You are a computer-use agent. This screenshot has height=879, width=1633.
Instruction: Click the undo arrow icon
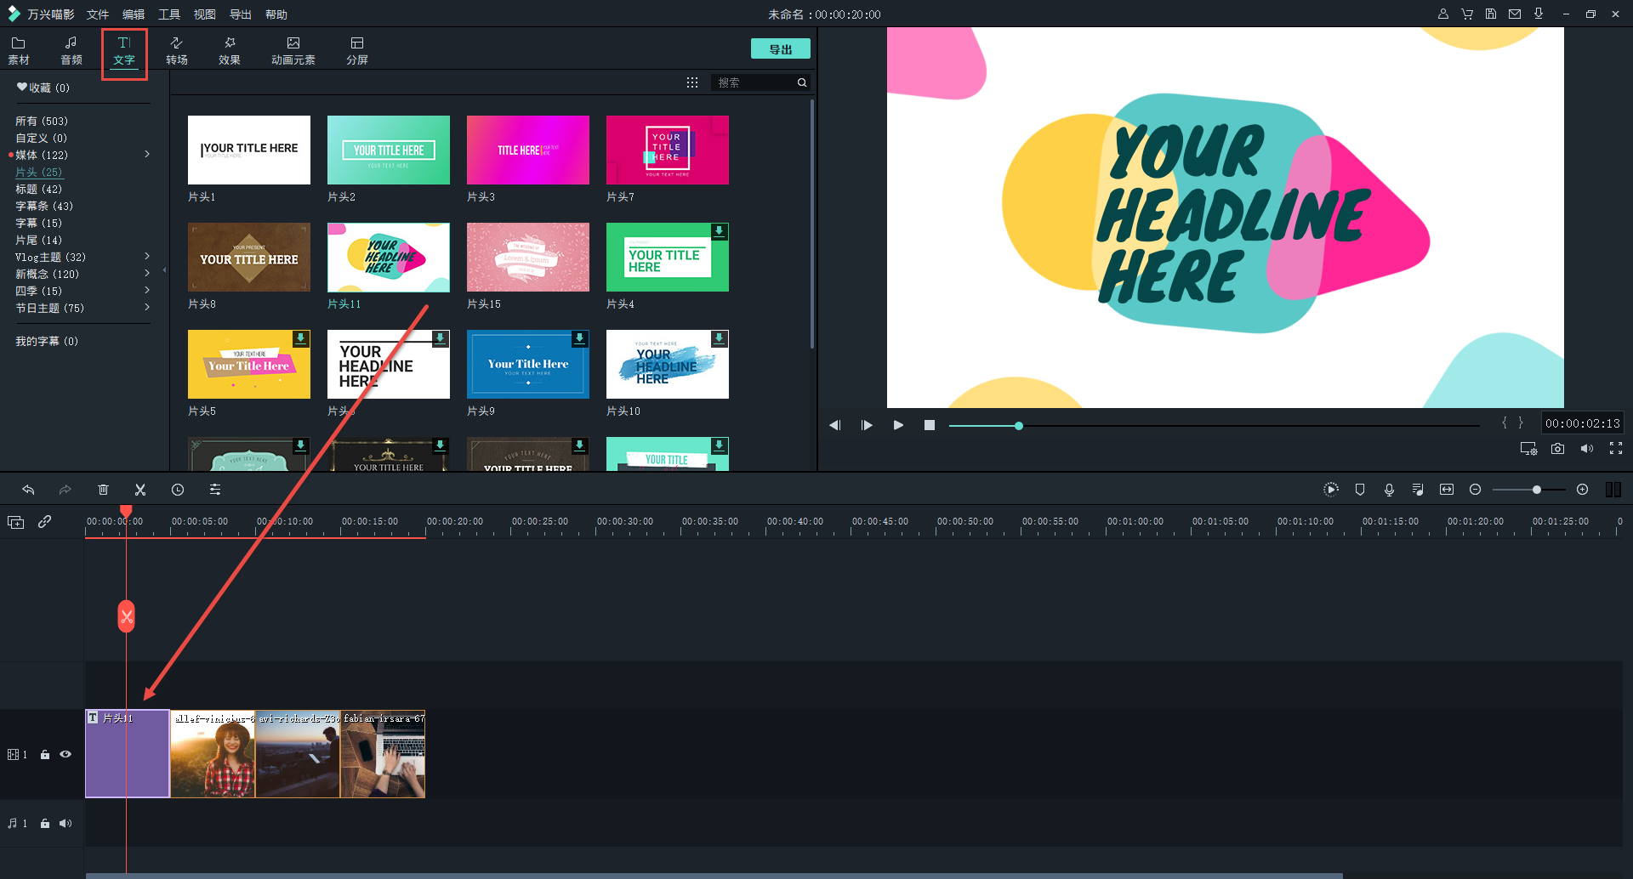click(x=28, y=490)
